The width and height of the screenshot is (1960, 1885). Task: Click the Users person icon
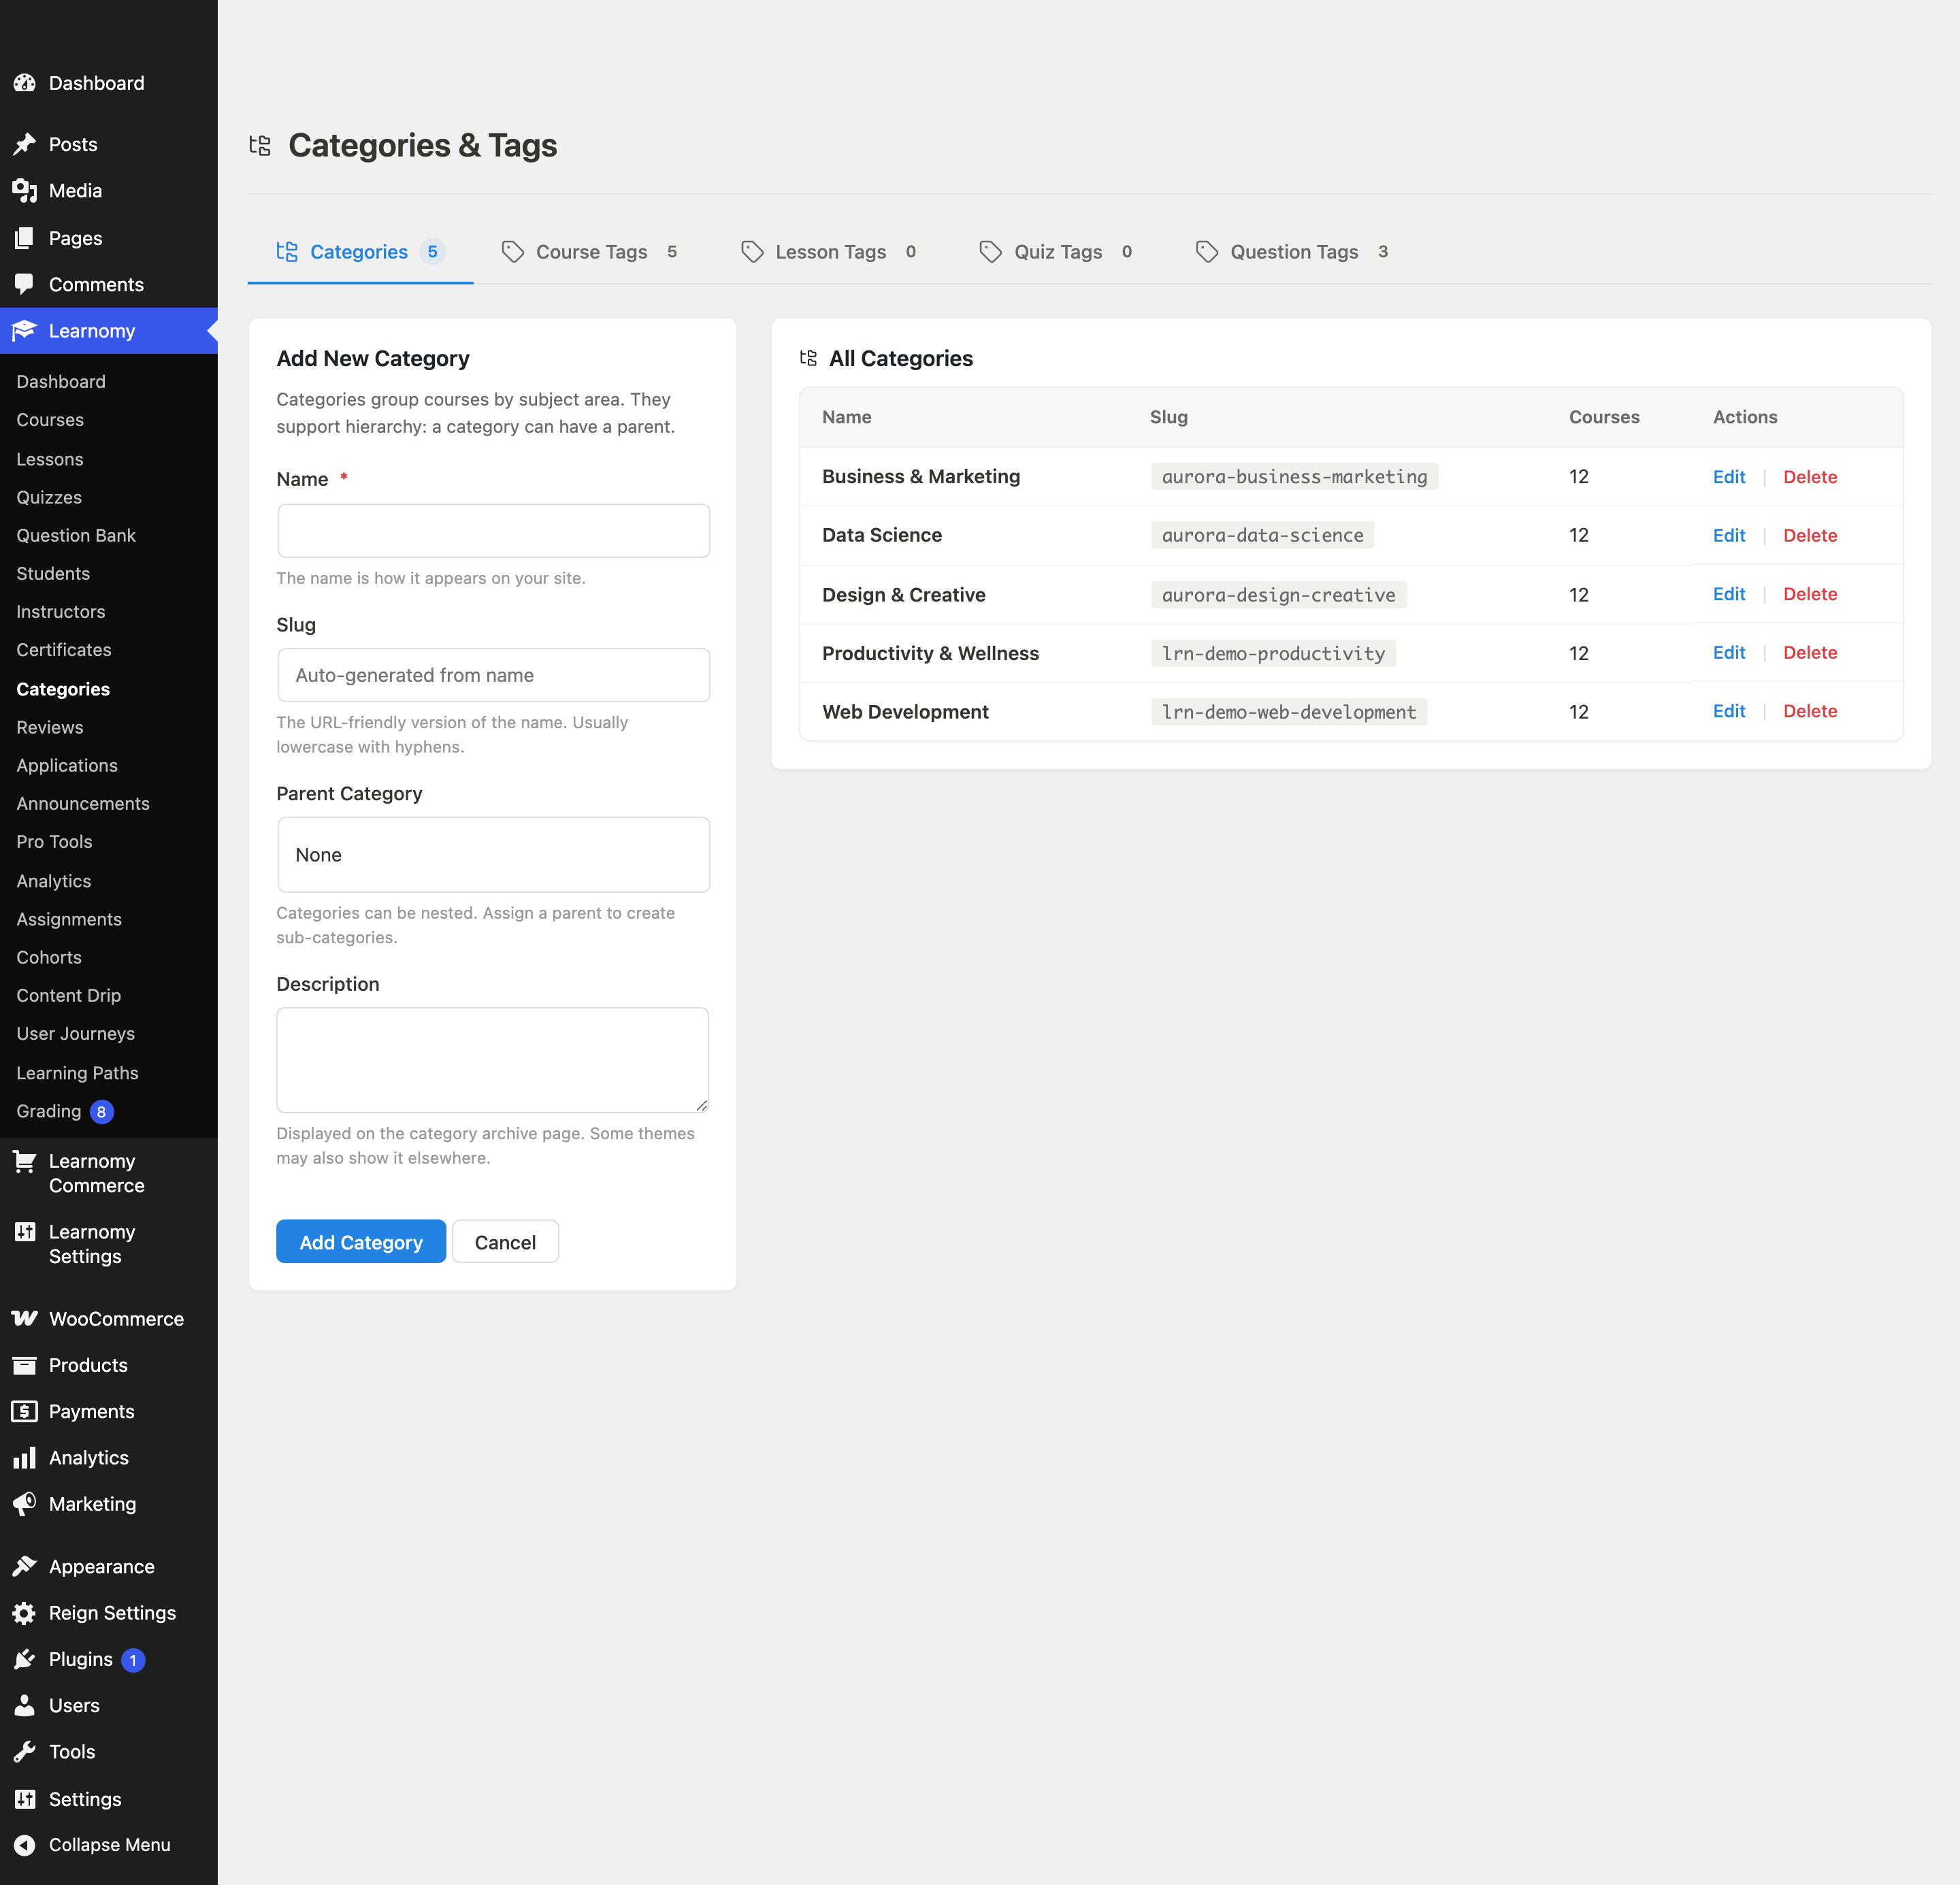[x=24, y=1705]
